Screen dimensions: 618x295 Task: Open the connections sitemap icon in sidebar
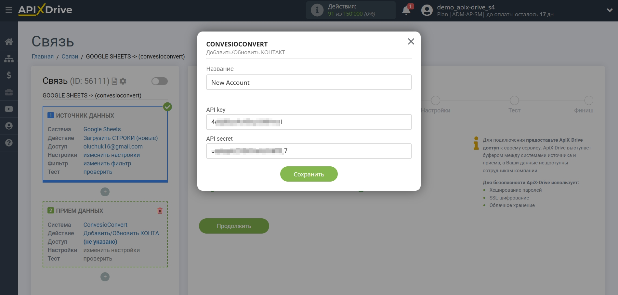click(x=9, y=58)
